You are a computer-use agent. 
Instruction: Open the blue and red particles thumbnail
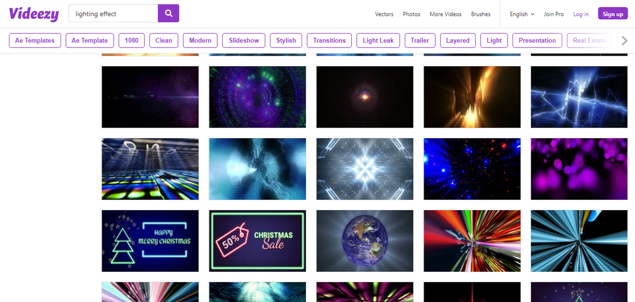pos(472,169)
